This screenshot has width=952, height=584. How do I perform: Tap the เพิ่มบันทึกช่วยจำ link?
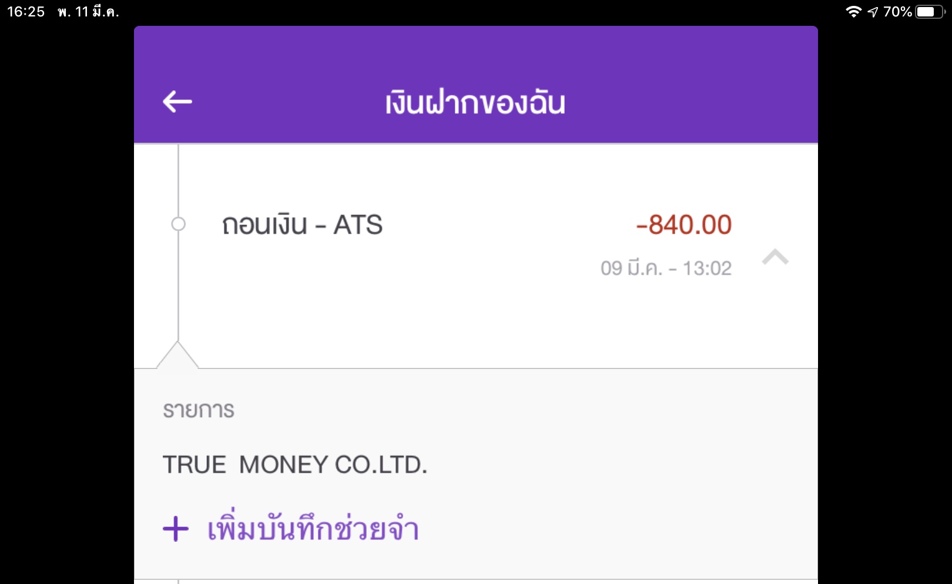click(x=313, y=529)
